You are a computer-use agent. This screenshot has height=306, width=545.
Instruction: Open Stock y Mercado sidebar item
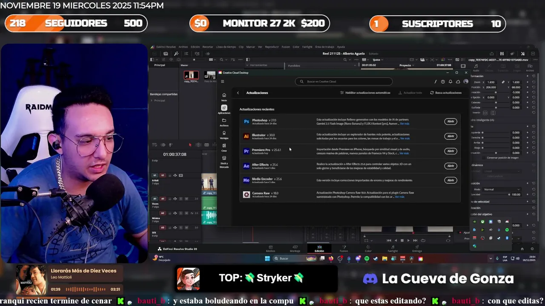pyautogui.click(x=224, y=162)
